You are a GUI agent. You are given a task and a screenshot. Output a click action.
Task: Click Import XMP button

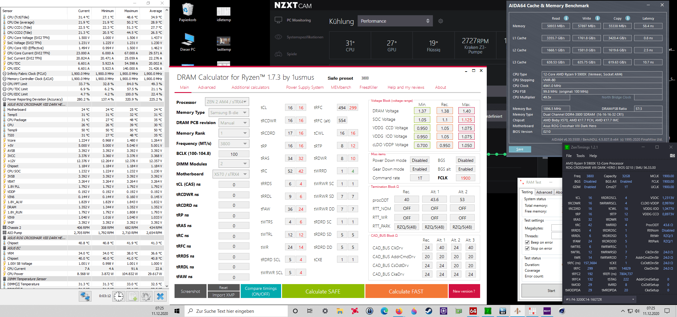223,295
